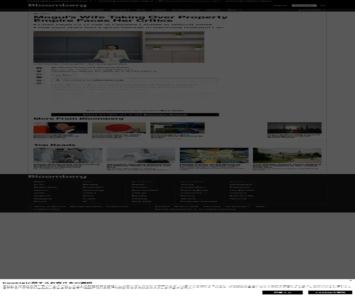Click footer link Economic Calendar
This screenshot has height=296, width=355.
tap(199, 202)
